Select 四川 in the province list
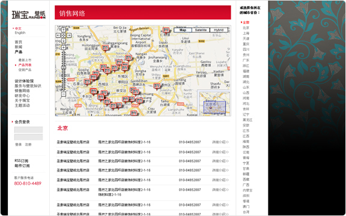Screen dimensions: 346x216 (x=246, y=49)
